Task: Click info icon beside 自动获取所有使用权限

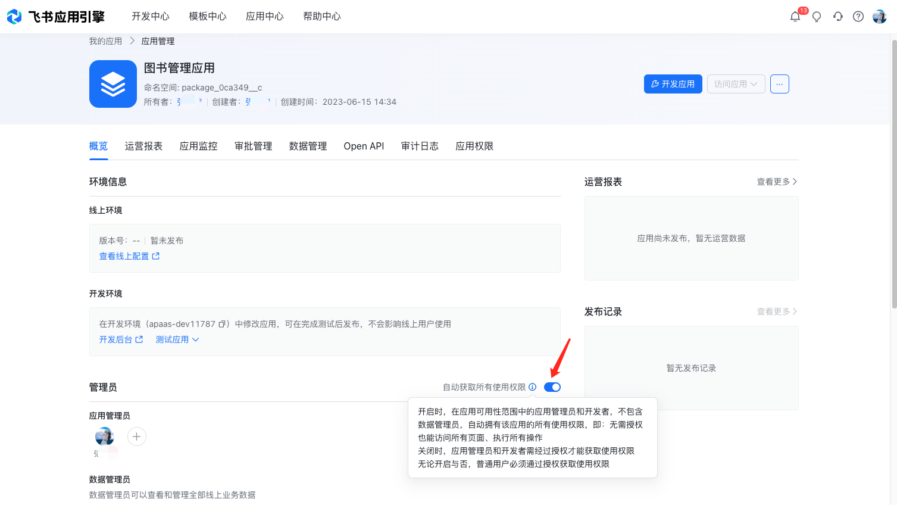Action: (532, 387)
